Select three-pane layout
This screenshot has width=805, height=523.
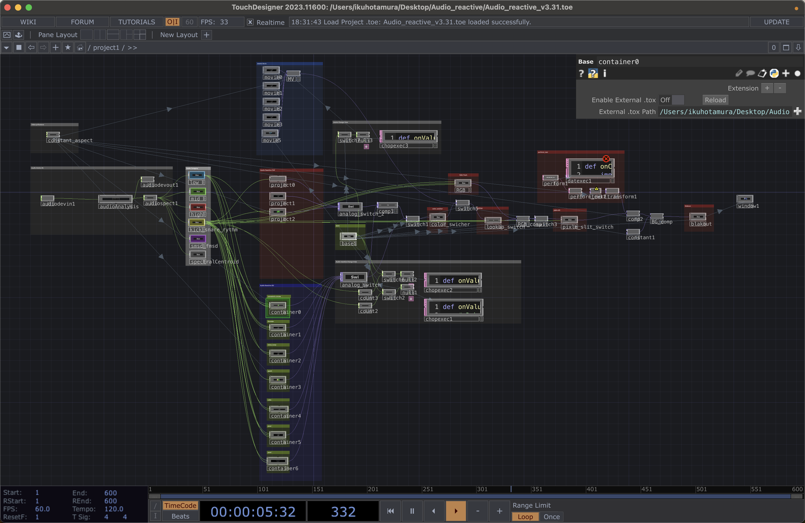[x=126, y=35]
